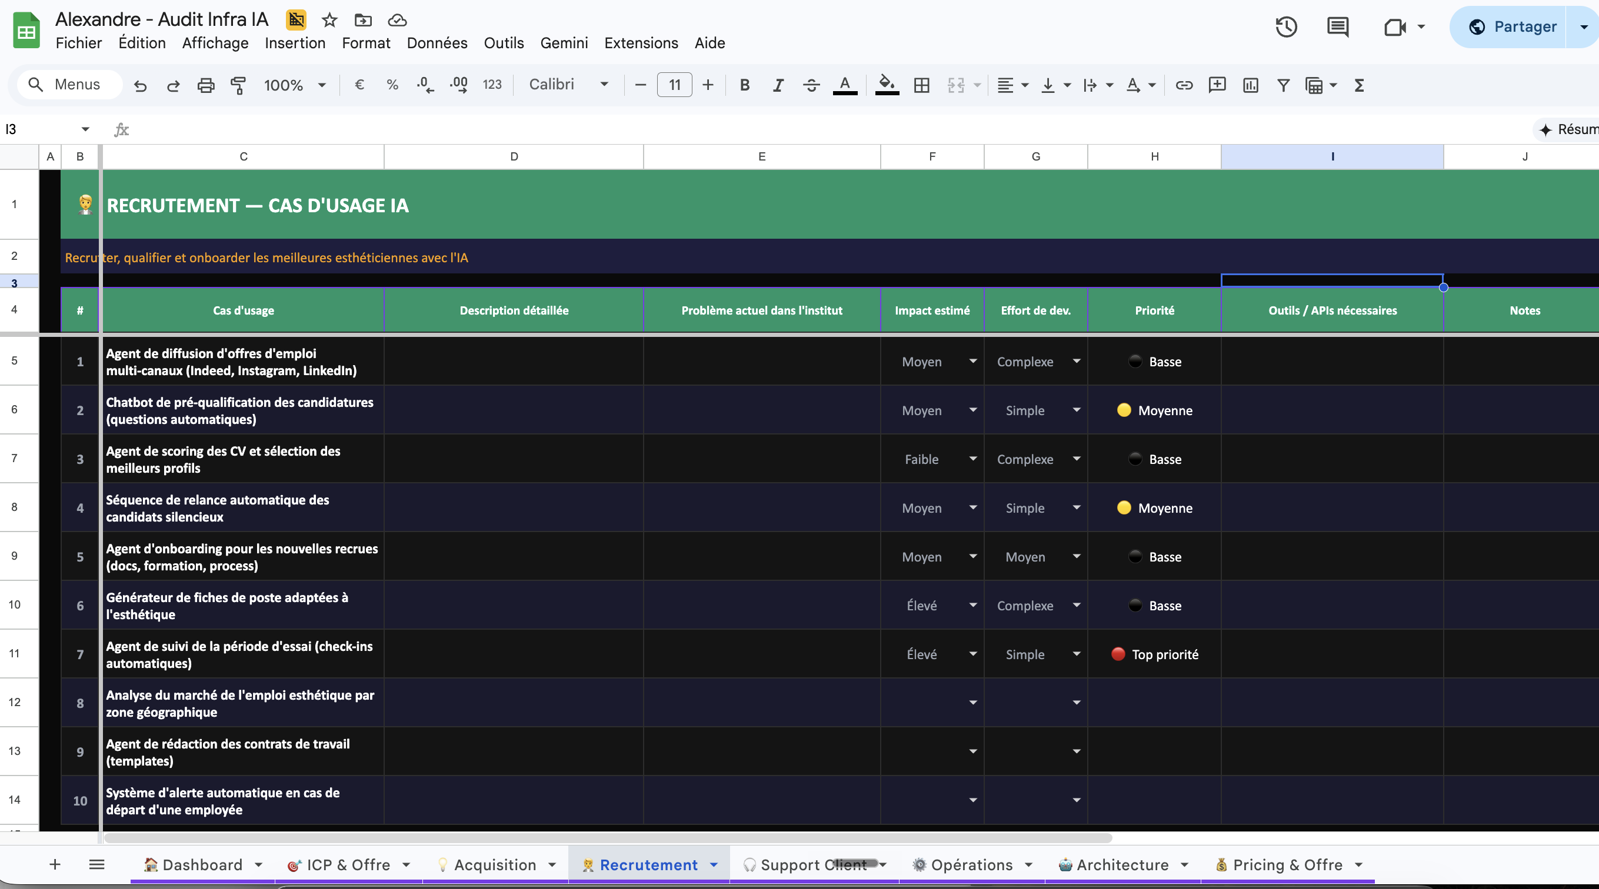Open horizontal align dropdown
Screen dimensions: 1599x889
click(x=1012, y=85)
